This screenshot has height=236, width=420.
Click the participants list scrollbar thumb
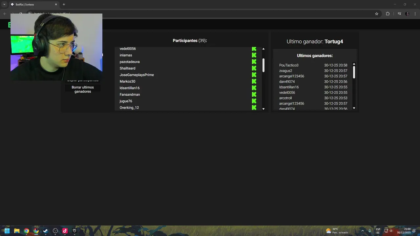(x=263, y=65)
